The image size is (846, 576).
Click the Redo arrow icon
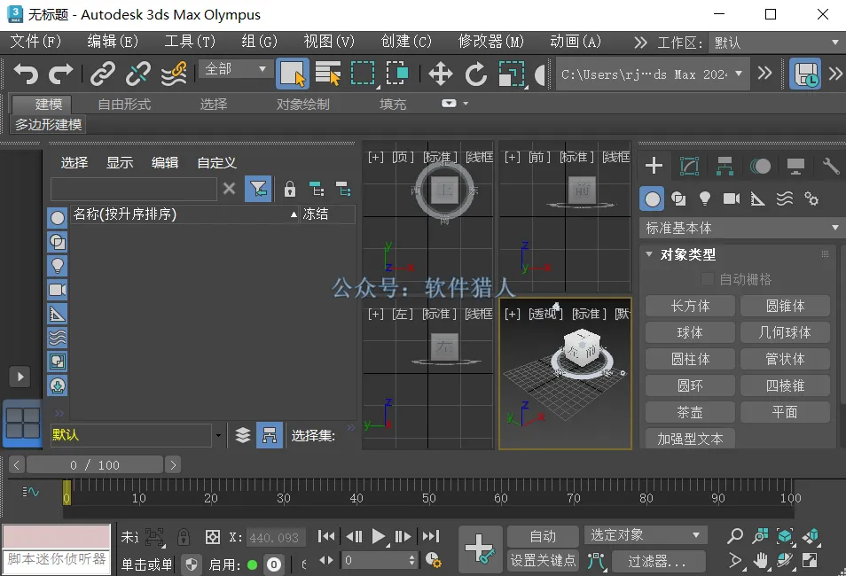tap(61, 74)
